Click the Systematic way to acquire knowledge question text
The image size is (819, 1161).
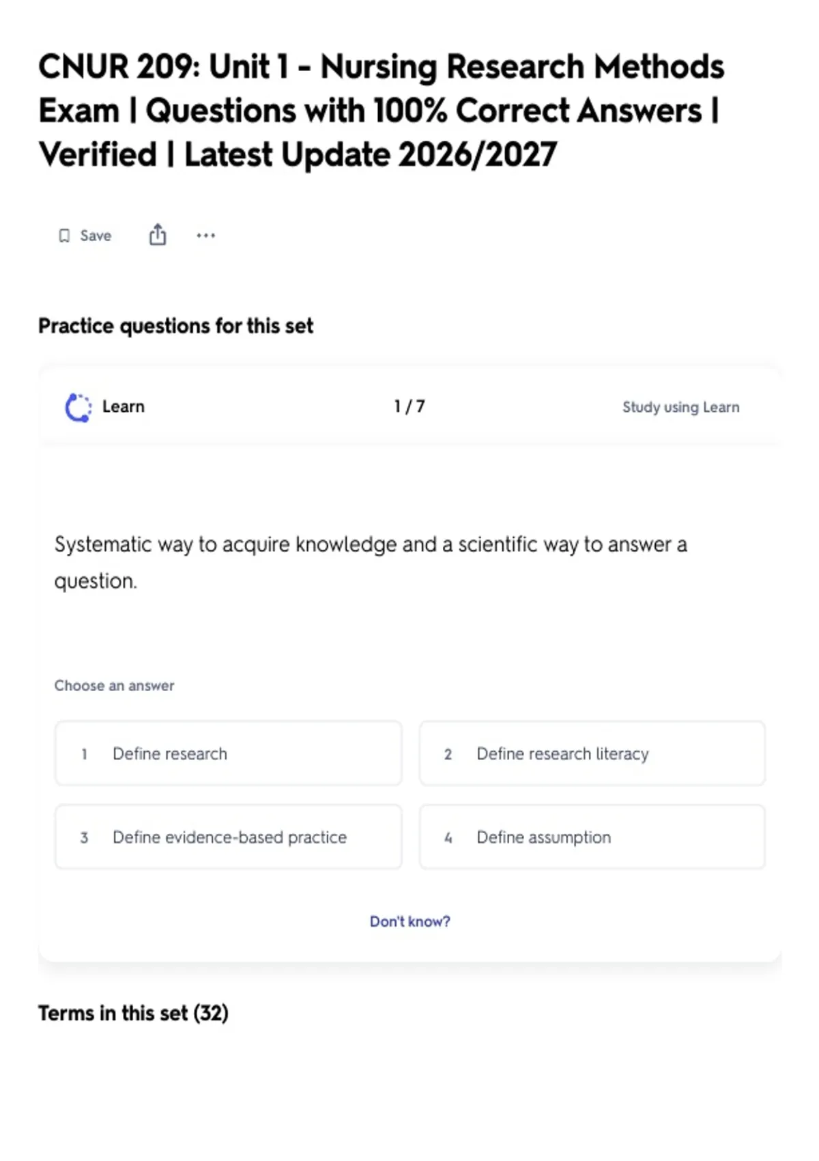[x=371, y=563]
